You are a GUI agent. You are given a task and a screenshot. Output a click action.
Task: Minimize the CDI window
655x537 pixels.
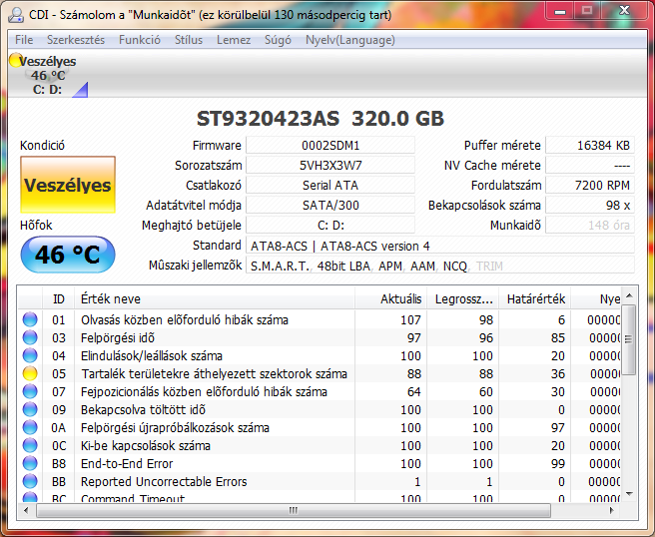coord(560,11)
